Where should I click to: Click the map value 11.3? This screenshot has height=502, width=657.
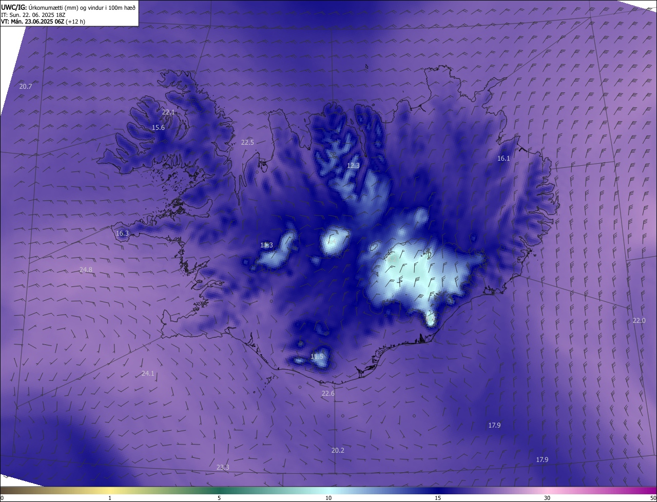(x=266, y=245)
